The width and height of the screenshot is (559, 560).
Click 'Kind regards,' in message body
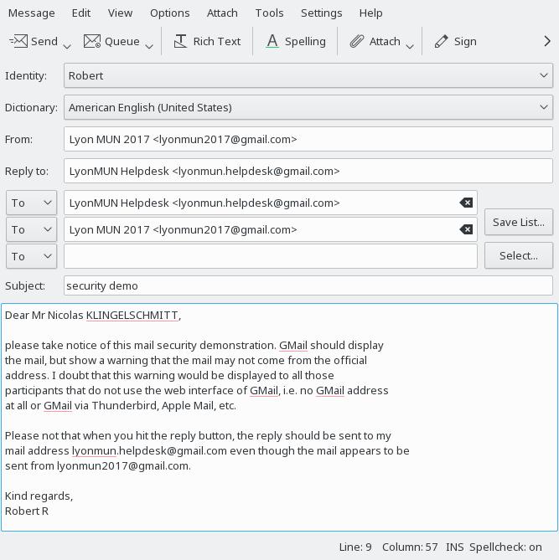pos(39,496)
